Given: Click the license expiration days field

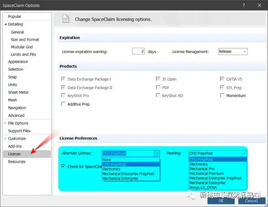Looking at the screenshot, I should tap(138, 51).
